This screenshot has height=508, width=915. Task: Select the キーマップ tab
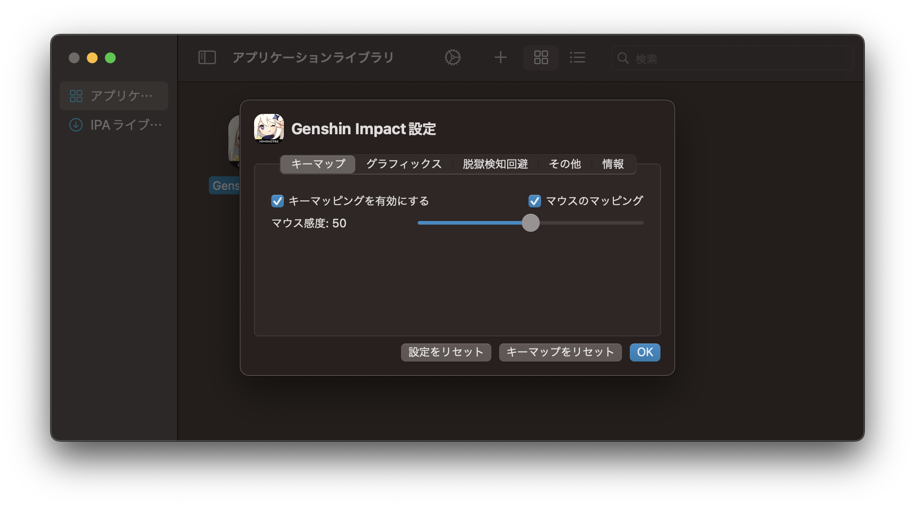tap(318, 164)
